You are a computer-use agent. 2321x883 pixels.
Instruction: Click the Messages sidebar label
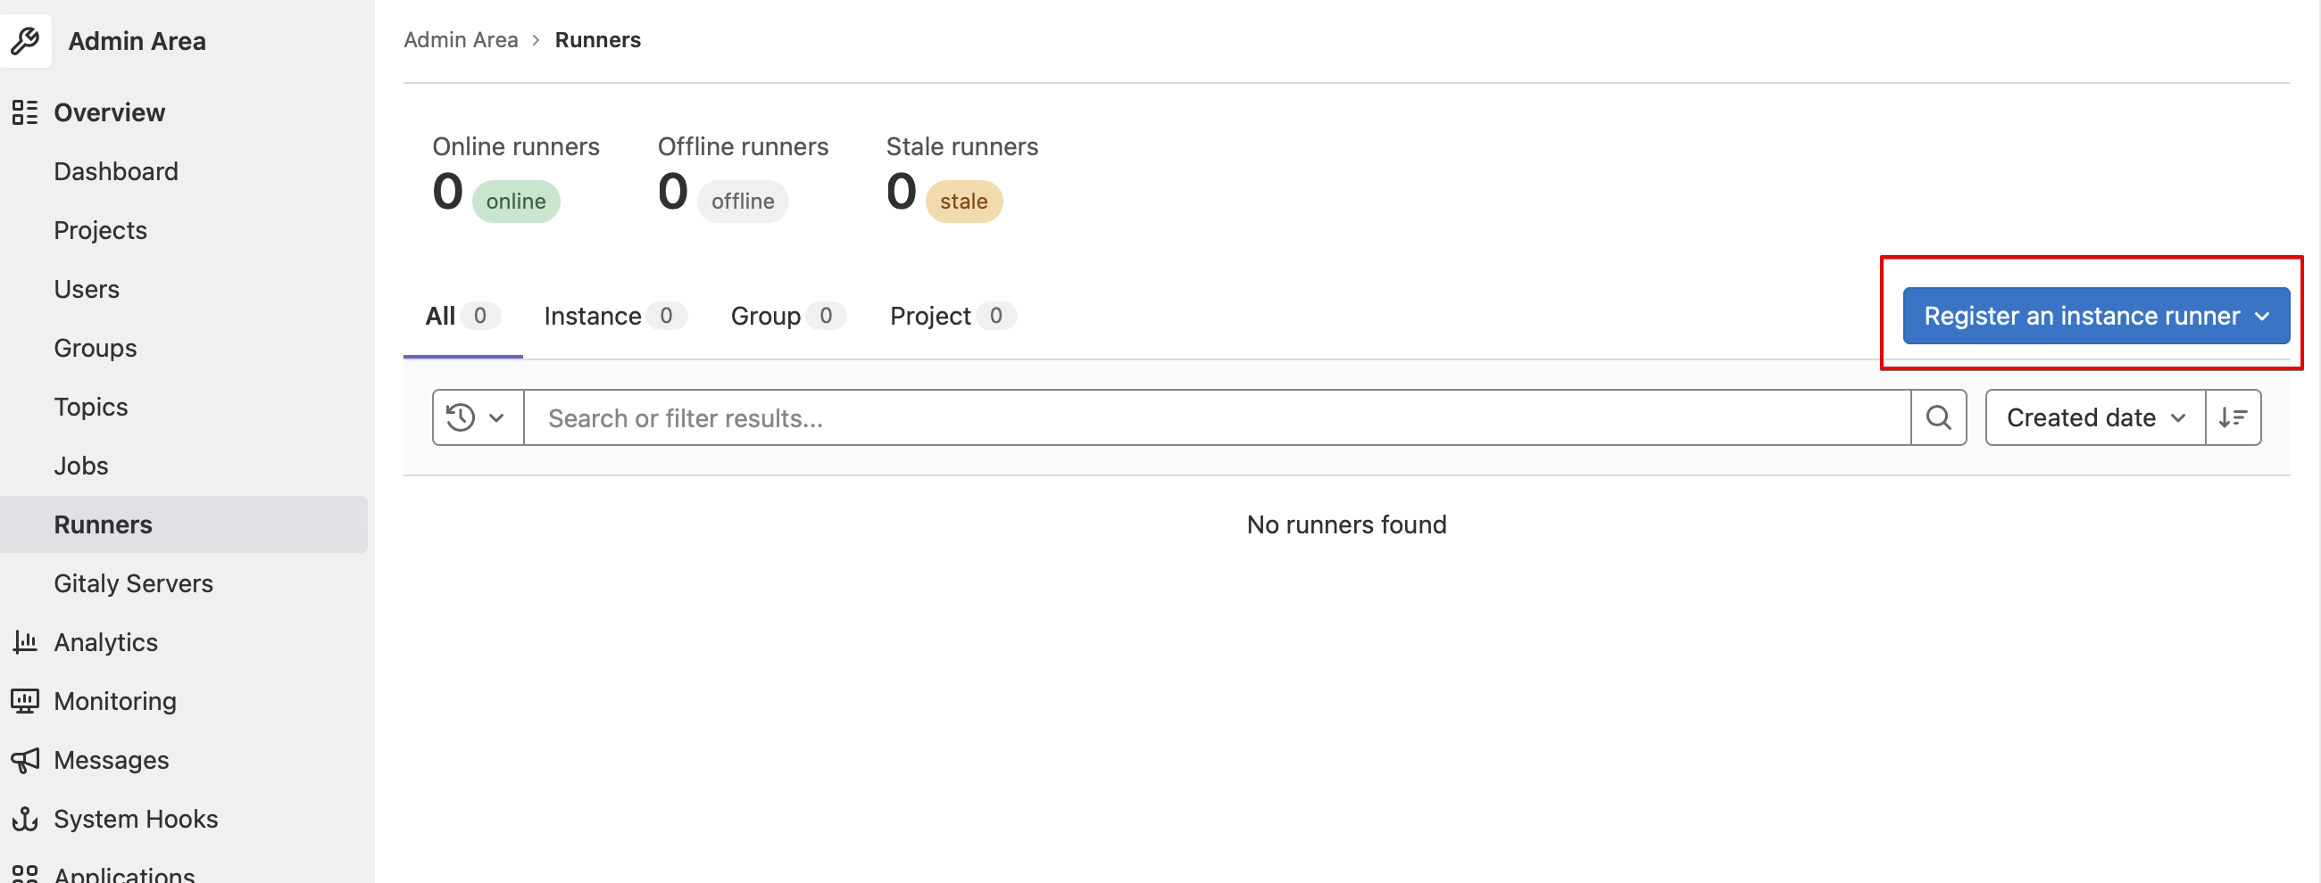tap(111, 760)
